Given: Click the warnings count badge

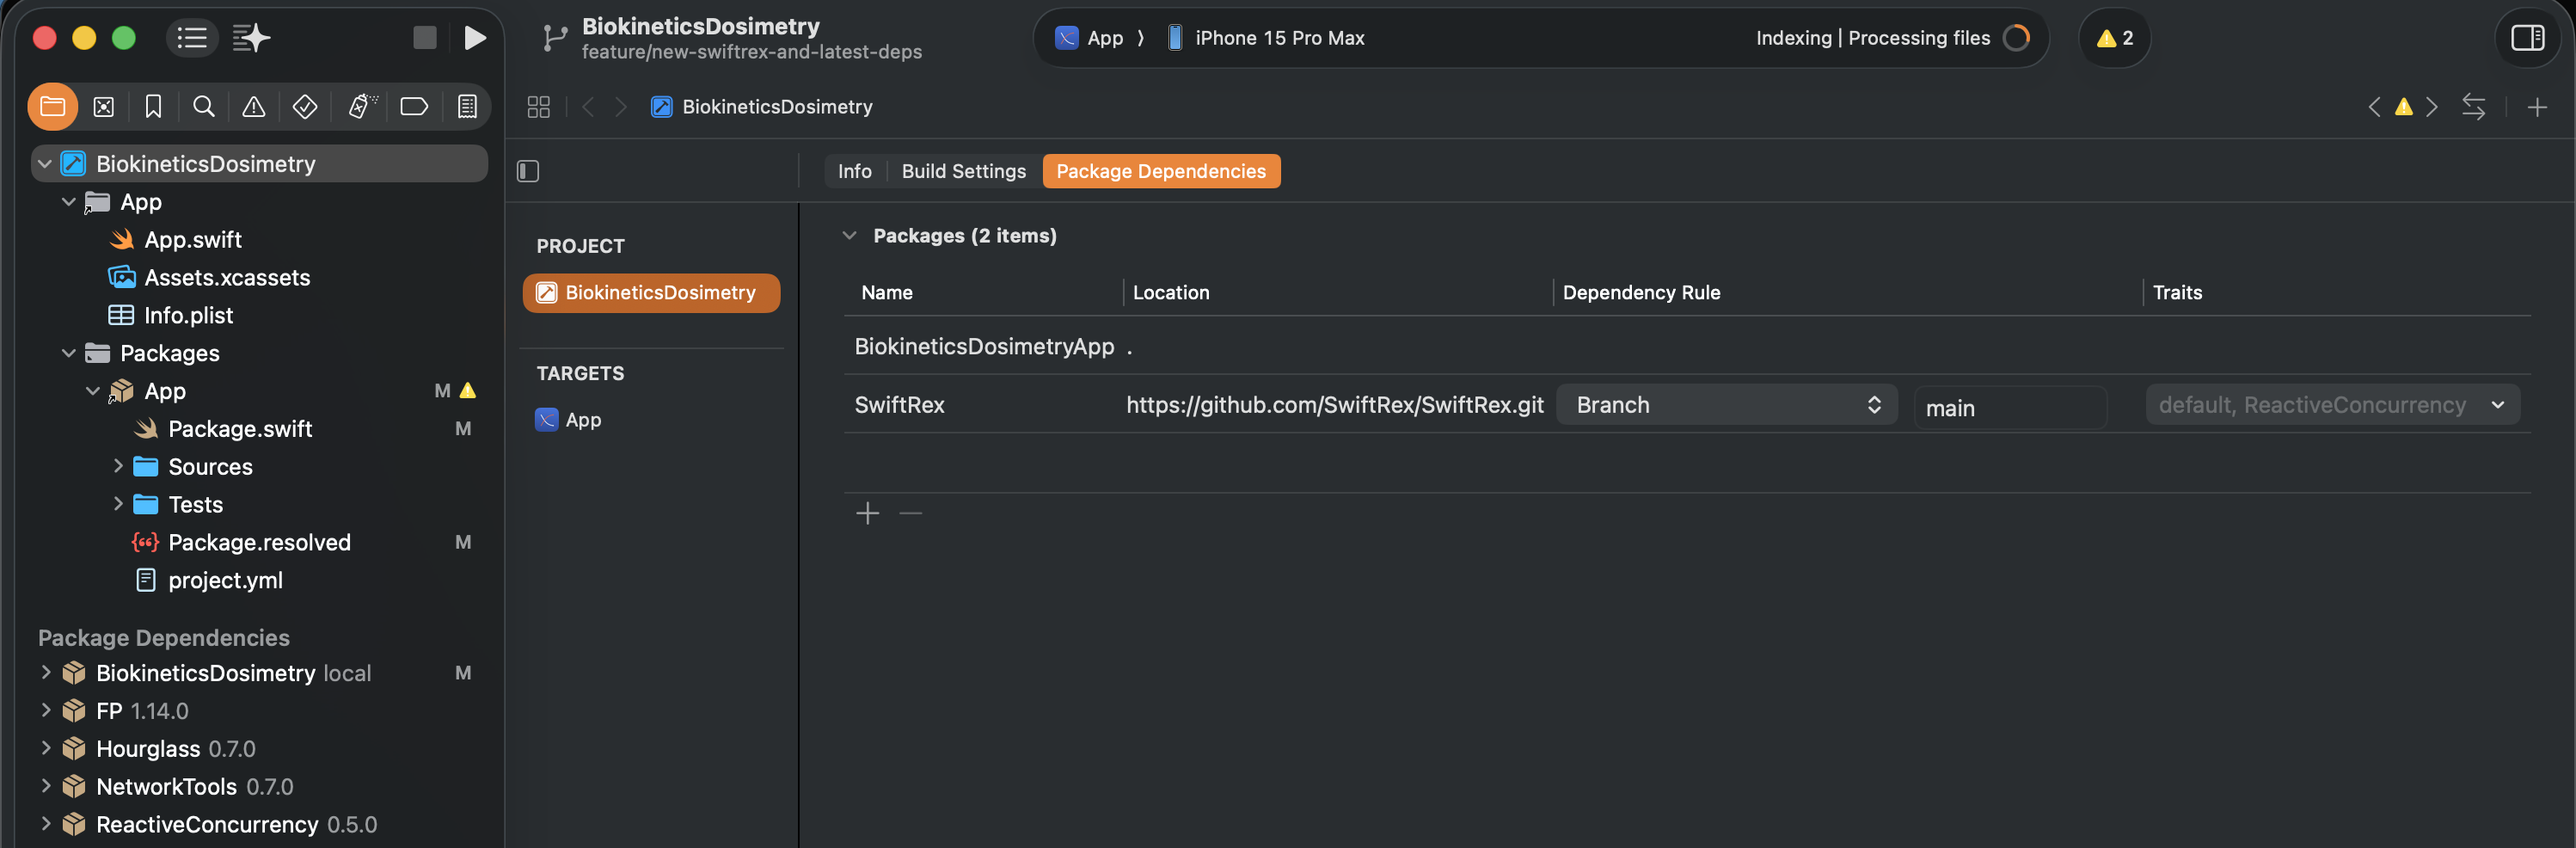Looking at the screenshot, I should [x=2114, y=38].
